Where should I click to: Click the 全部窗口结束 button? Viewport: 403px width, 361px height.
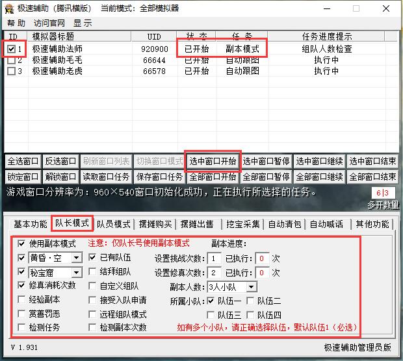click(x=372, y=177)
